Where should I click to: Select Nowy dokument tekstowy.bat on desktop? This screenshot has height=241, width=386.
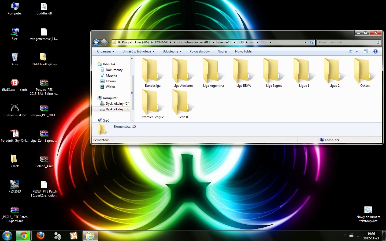click(x=368, y=214)
